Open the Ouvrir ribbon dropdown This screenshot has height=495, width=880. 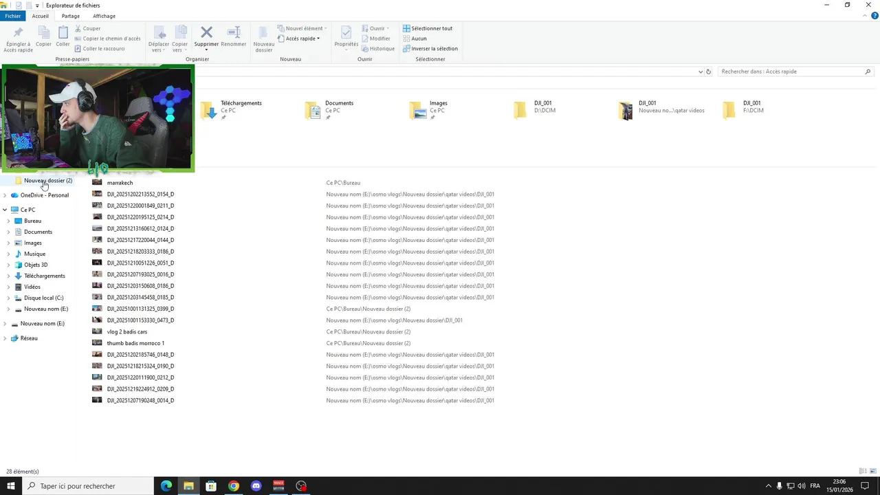tap(376, 28)
